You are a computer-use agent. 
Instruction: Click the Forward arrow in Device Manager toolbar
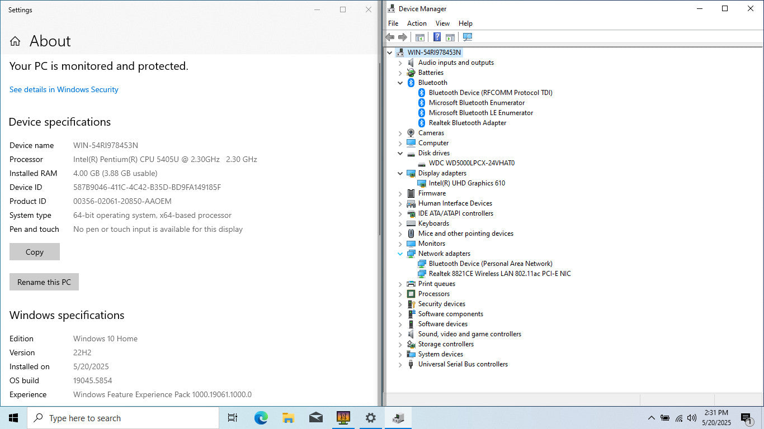coord(403,37)
